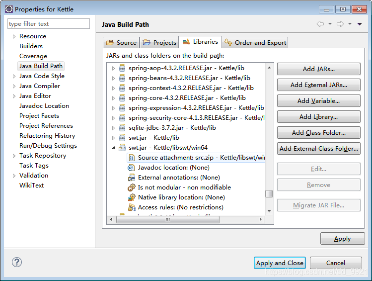The width and height of the screenshot is (372, 281).
Task: Go forward with the right arrow icon
Action: pyautogui.click(x=340, y=24)
